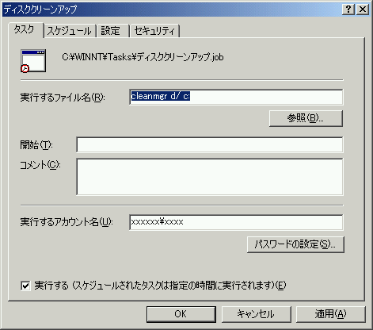373x330 pixels.
Task: Go to the セキュリティ tab
Action: pos(154,31)
